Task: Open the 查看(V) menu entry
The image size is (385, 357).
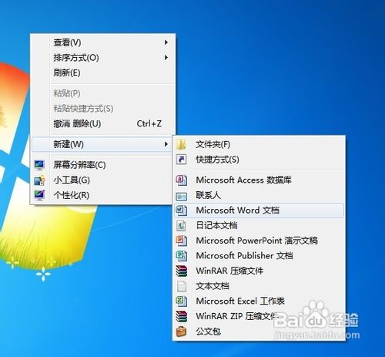Action: click(102, 42)
